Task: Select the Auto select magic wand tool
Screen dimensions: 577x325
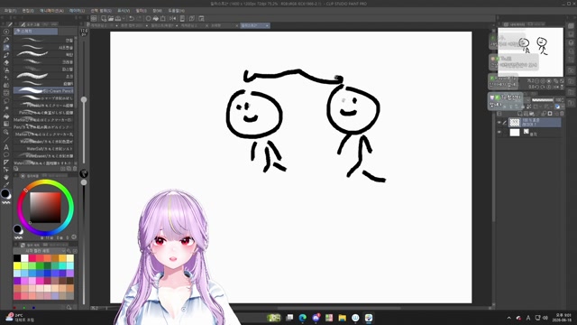Action: click(6, 108)
